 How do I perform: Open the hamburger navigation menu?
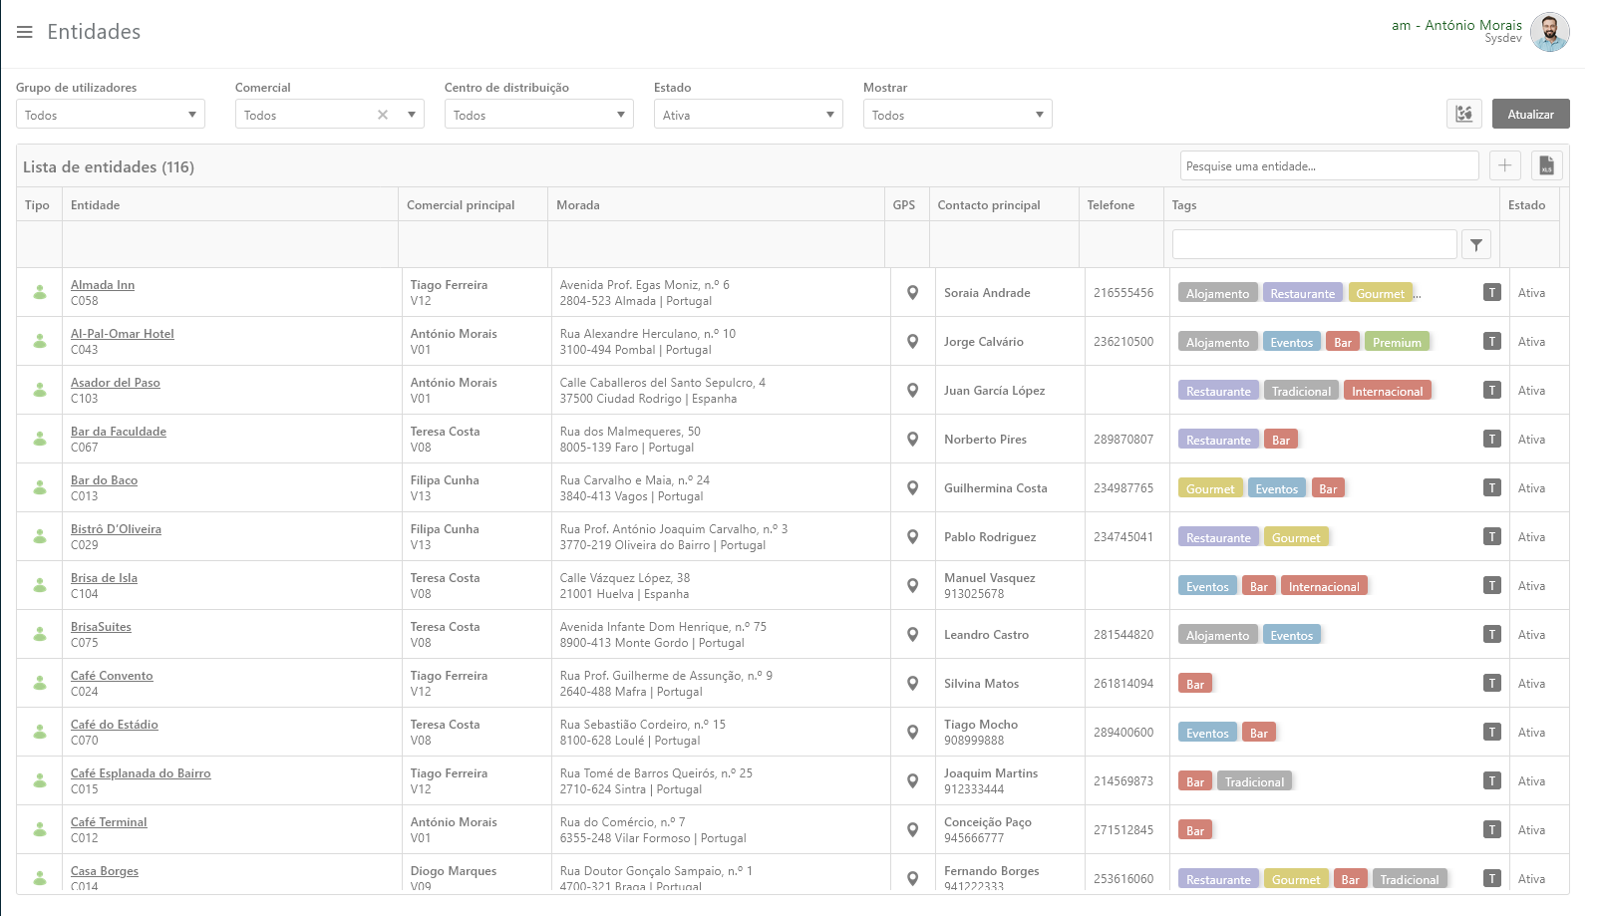[x=25, y=32]
